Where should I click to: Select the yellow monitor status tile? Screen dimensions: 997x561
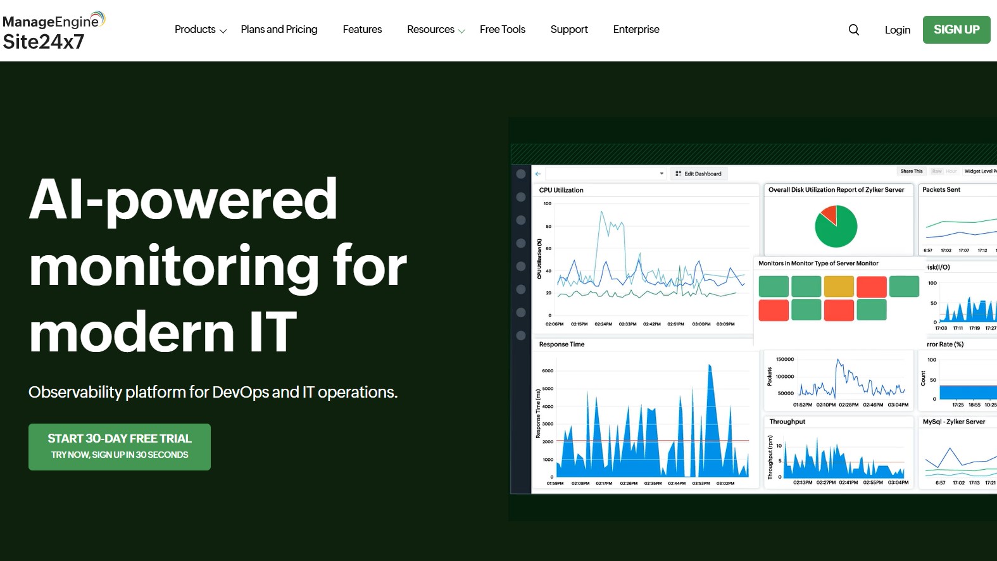(x=839, y=287)
